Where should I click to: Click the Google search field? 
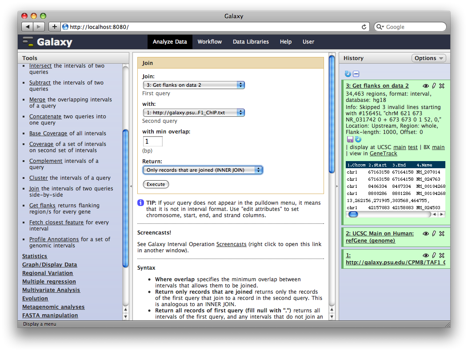(410, 27)
